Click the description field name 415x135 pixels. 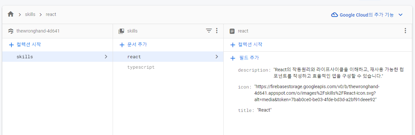pyautogui.click(x=254, y=70)
